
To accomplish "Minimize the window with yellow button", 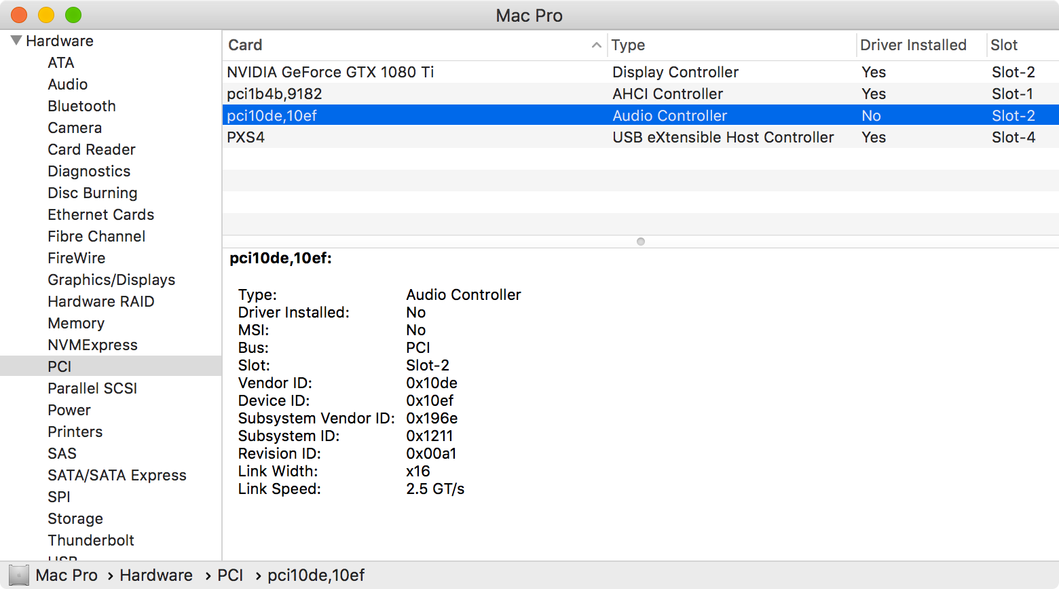I will tap(46, 15).
